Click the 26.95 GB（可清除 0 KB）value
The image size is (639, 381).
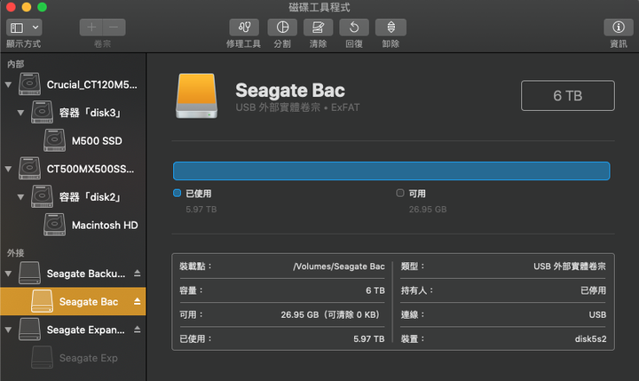point(331,314)
